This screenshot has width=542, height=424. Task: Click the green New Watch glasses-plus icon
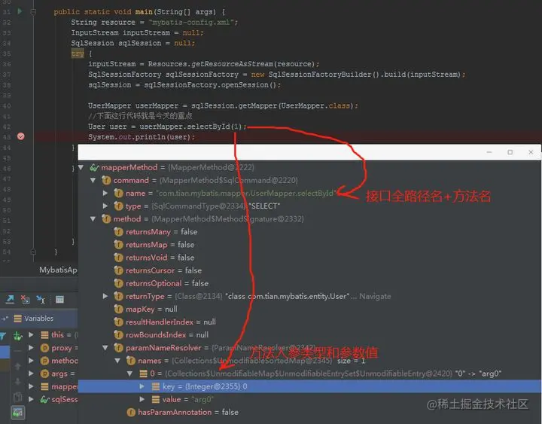pos(18,335)
